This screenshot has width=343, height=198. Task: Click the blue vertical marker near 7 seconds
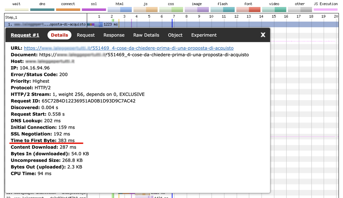tap(172, 23)
